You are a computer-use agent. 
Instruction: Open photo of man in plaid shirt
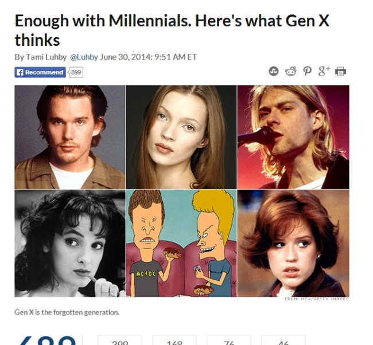click(70, 137)
